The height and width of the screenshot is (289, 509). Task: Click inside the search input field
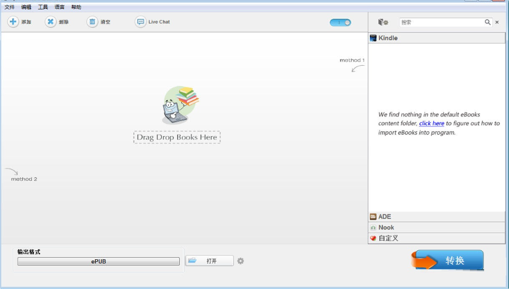click(x=441, y=22)
